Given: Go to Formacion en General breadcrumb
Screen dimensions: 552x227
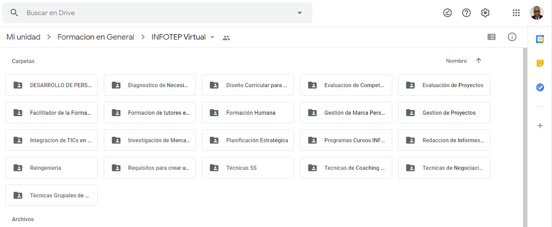Looking at the screenshot, I should pyautogui.click(x=96, y=37).
